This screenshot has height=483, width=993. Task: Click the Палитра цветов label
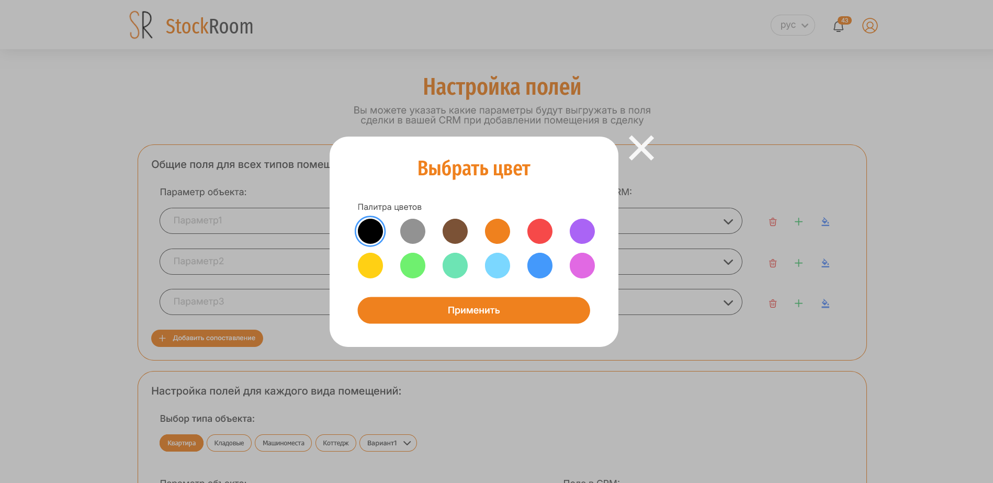[x=390, y=207]
